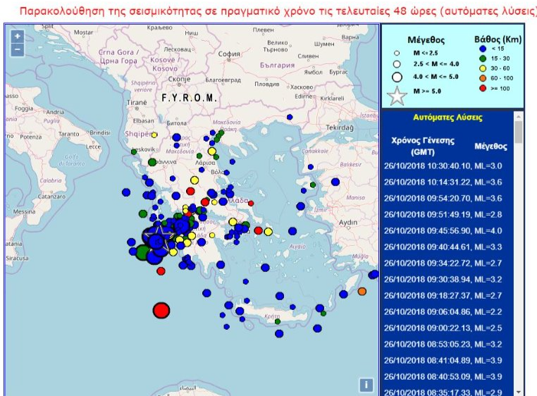The width and height of the screenshot is (537, 396).
Task: Grab the automatic solutions list scrollbar thumb
Action: 519,132
